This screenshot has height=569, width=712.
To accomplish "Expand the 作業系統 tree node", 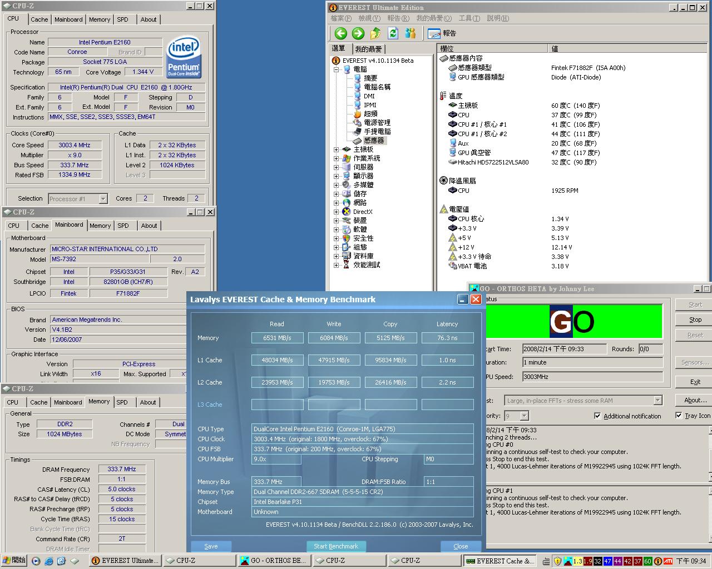I will (x=336, y=158).
